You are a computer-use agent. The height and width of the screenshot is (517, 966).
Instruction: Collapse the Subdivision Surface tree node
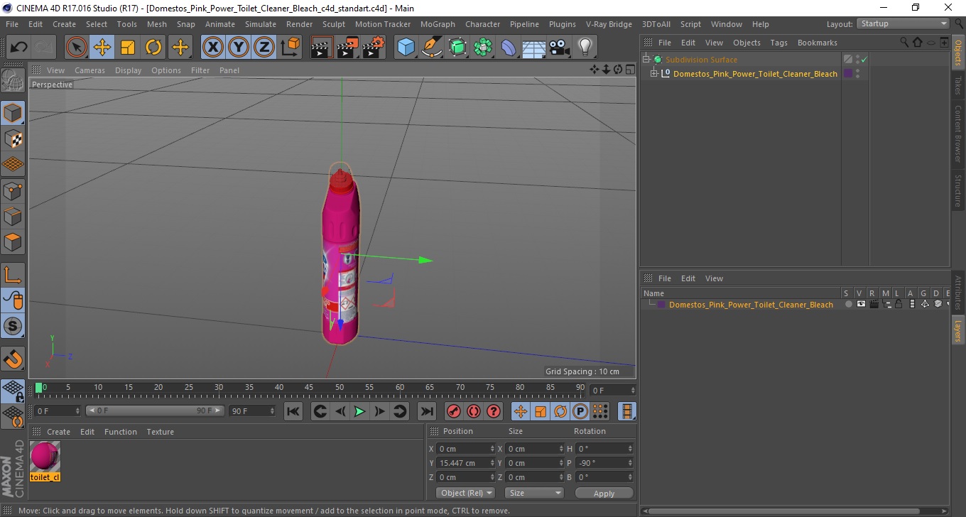(646, 60)
